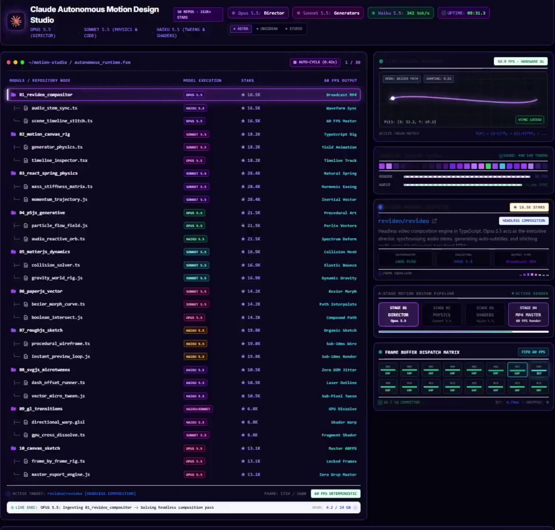Screen dimensions: 555x530
Task: Click star icon in 01_revideo_compositor row
Action: pyautogui.click(x=243, y=95)
